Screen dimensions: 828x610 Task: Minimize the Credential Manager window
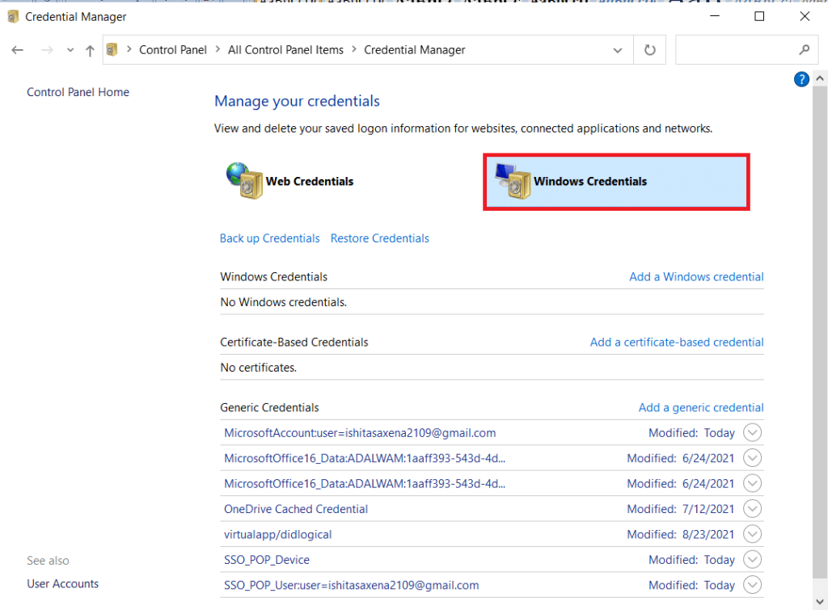[x=715, y=16]
